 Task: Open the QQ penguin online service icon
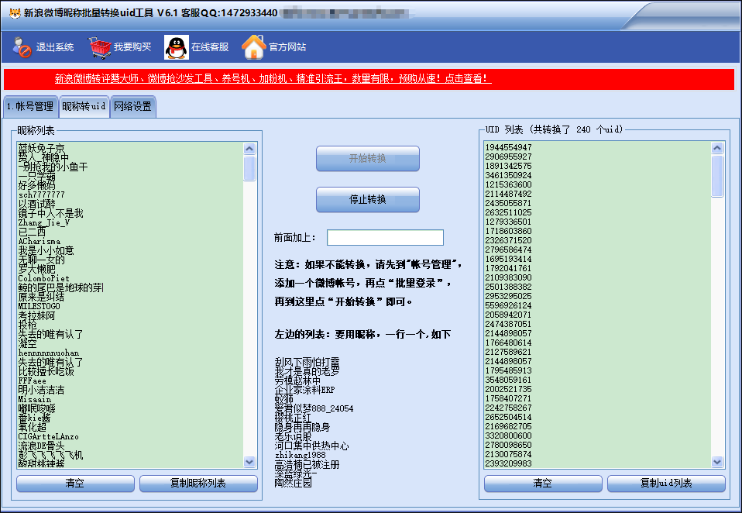point(176,47)
